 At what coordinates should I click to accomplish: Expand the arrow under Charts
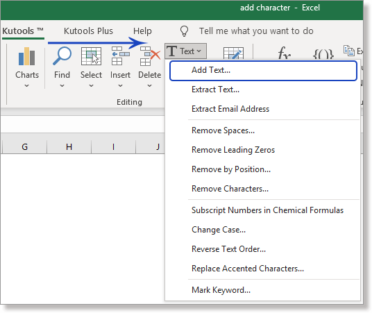pyautogui.click(x=27, y=85)
